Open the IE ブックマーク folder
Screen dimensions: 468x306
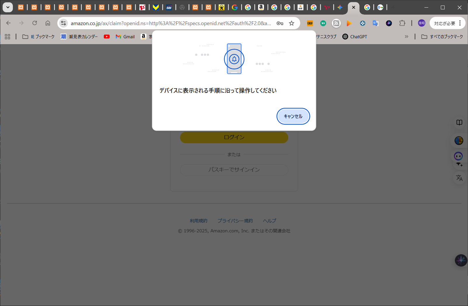point(39,37)
